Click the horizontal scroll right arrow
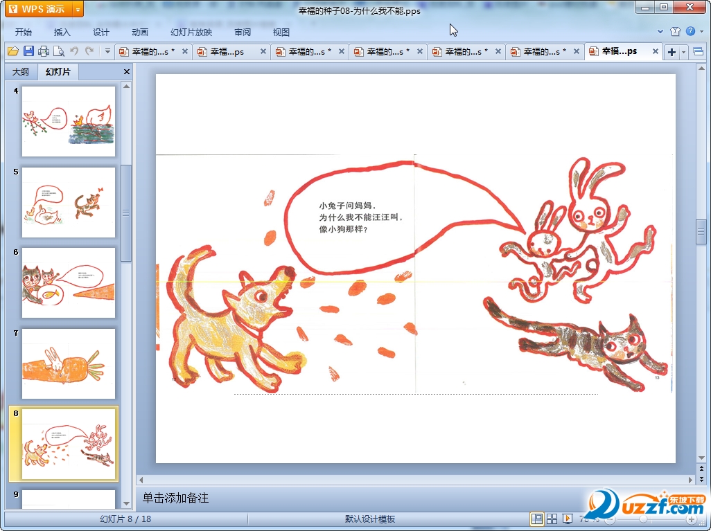Viewport: 711px width, 531px height. pyautogui.click(x=691, y=480)
